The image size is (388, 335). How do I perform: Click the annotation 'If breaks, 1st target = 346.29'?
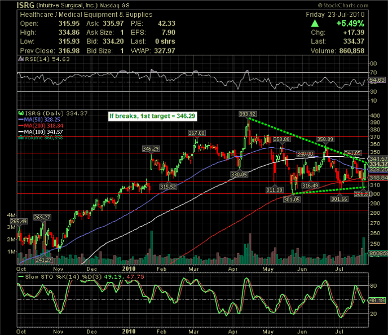pyautogui.click(x=152, y=116)
